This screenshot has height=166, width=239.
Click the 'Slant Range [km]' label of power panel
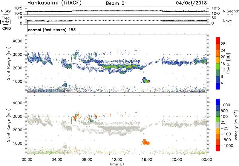click(8, 63)
